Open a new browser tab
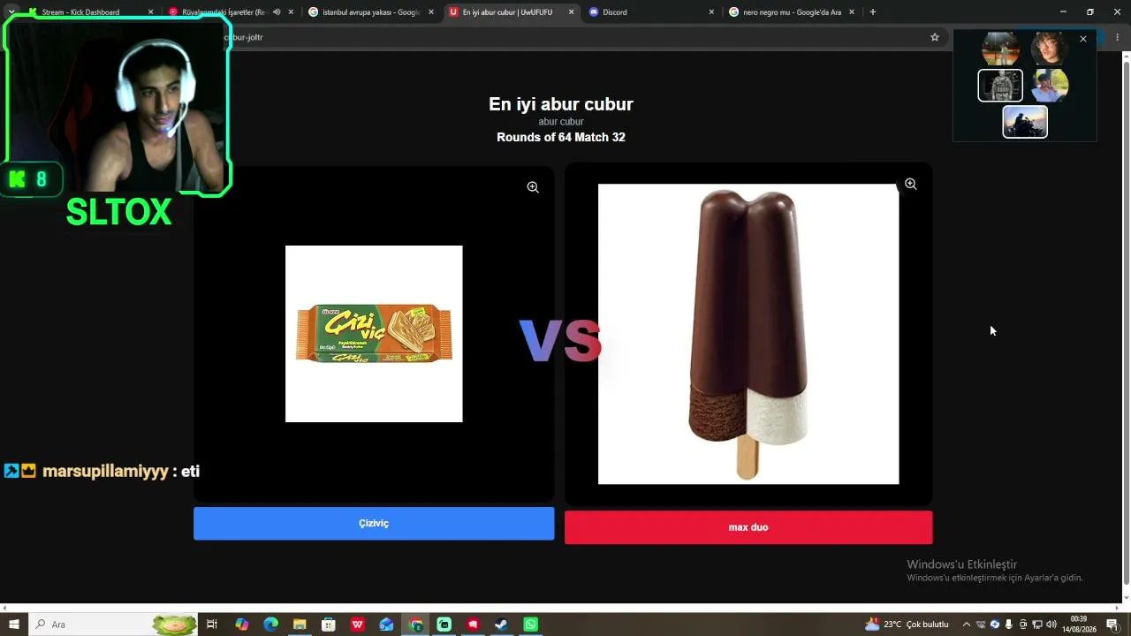This screenshot has width=1131, height=636. tap(873, 12)
